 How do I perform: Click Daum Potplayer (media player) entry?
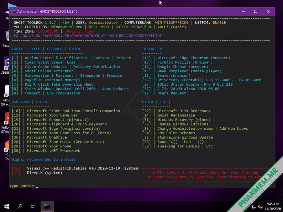click(x=182, y=71)
